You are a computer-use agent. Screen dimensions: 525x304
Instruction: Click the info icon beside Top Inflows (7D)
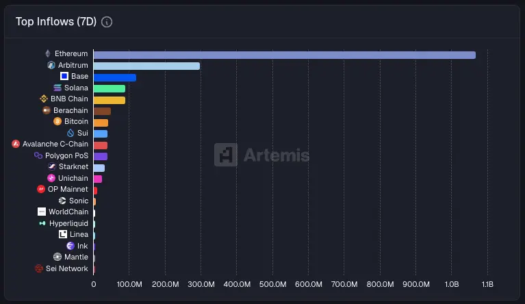107,22
